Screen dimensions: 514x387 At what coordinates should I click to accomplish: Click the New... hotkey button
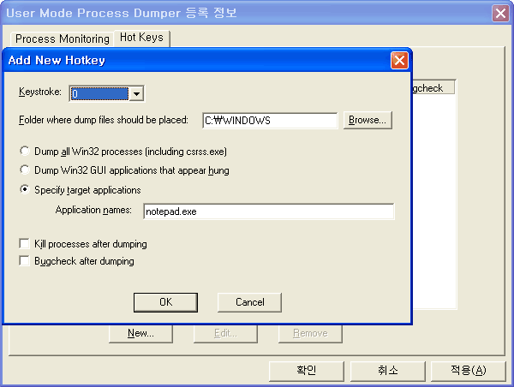click(x=140, y=333)
